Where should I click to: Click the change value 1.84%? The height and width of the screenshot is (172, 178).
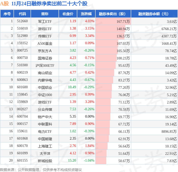point(90,146)
